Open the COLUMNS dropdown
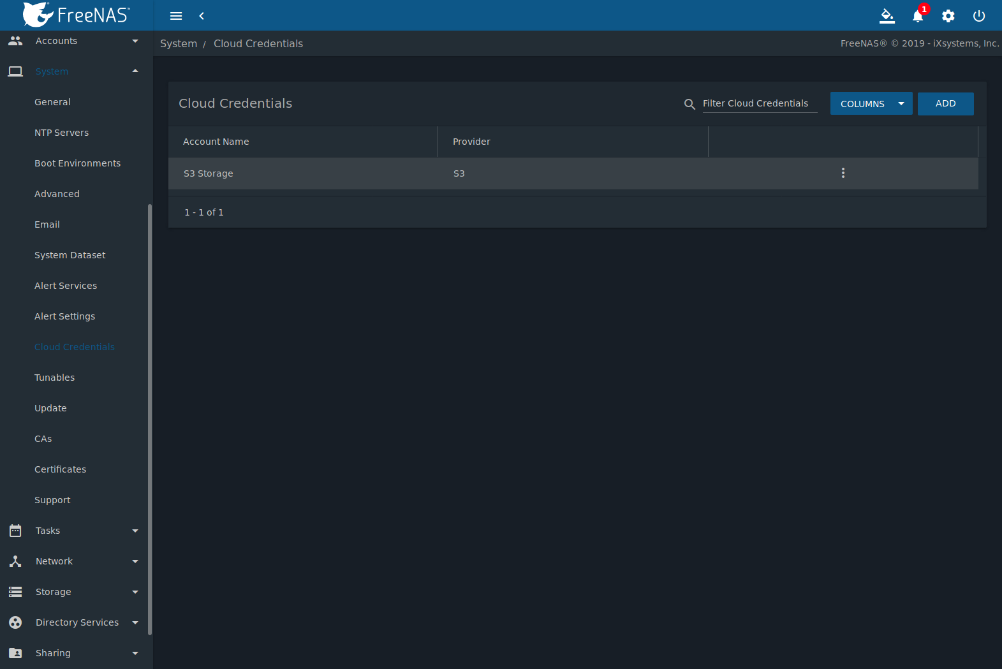1002x669 pixels. coord(871,104)
